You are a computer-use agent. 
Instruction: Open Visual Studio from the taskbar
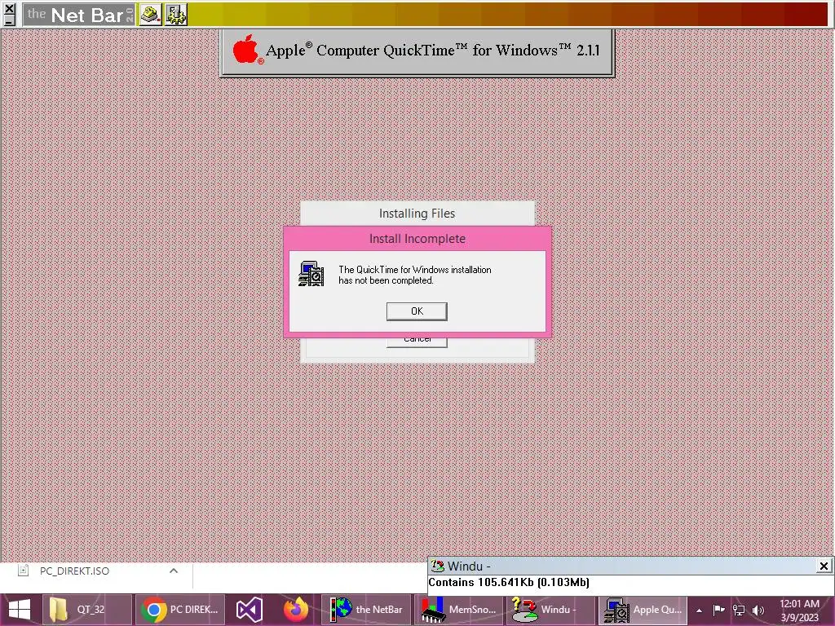point(250,610)
